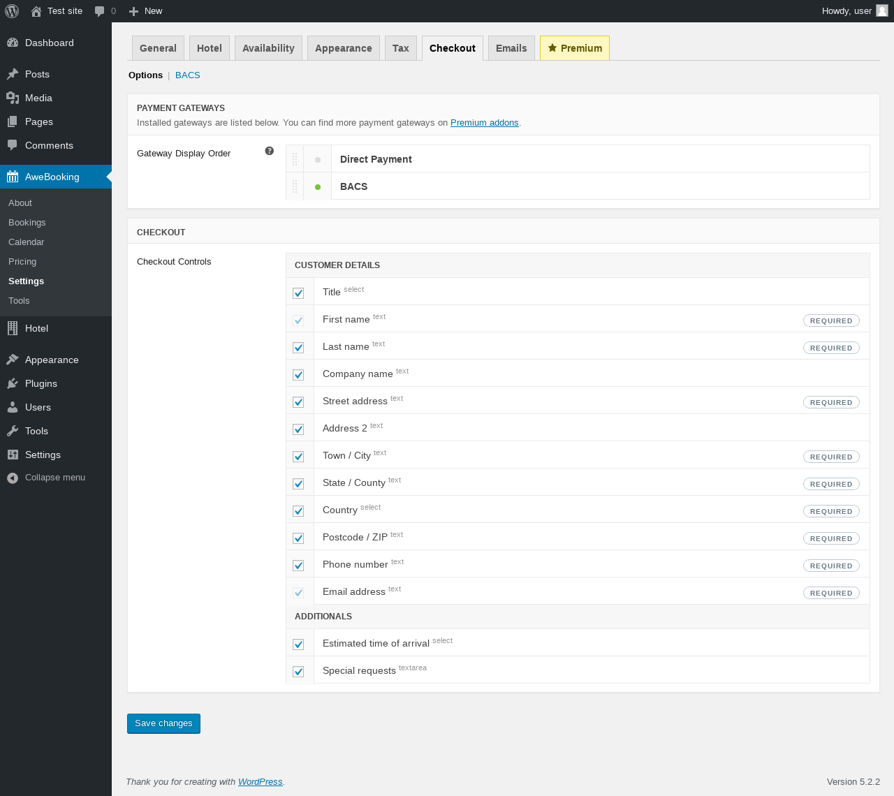The height and width of the screenshot is (796, 894).
Task: Collapse the admin sidebar menu
Action: [x=54, y=478]
